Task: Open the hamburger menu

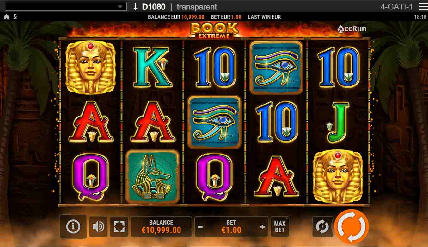Action: coord(423,6)
